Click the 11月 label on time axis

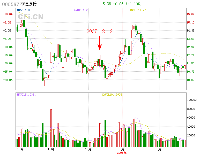[51, 149]
